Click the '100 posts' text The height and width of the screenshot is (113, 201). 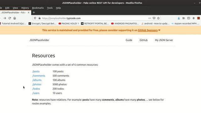[58, 72]
